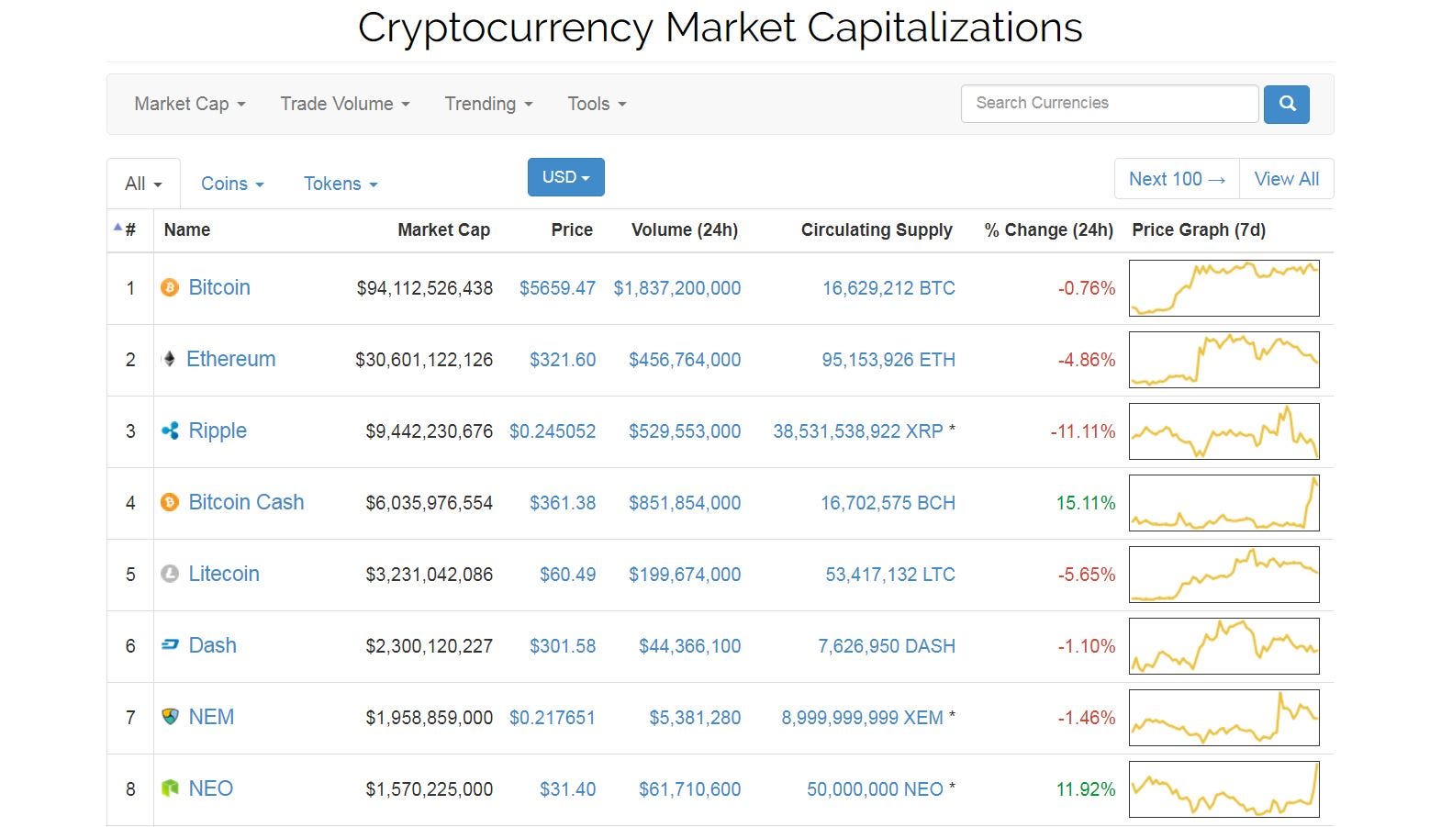Viewport: 1430px width, 827px height.
Task: Click the Ripple logo icon
Action: [170, 431]
